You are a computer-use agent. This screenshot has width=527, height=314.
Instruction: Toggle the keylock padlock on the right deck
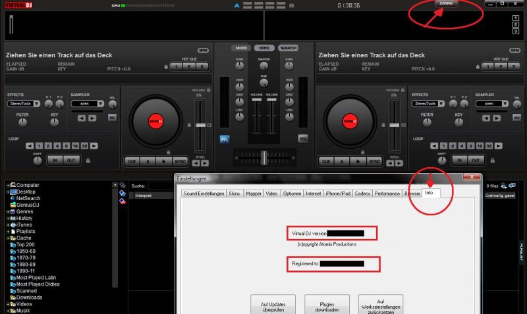click(402, 90)
